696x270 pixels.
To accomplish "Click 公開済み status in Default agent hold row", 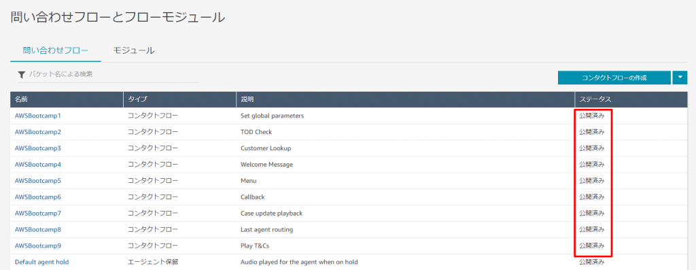I will 592,262.
